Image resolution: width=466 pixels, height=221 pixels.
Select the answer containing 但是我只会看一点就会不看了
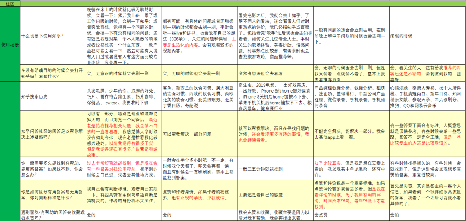coord(351,73)
